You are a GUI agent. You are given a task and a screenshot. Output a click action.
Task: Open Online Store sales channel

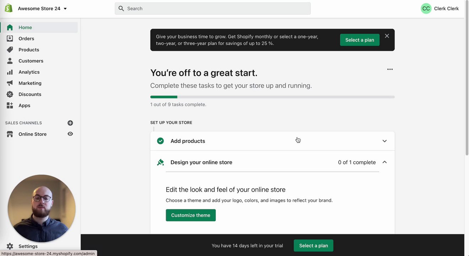[32, 134]
